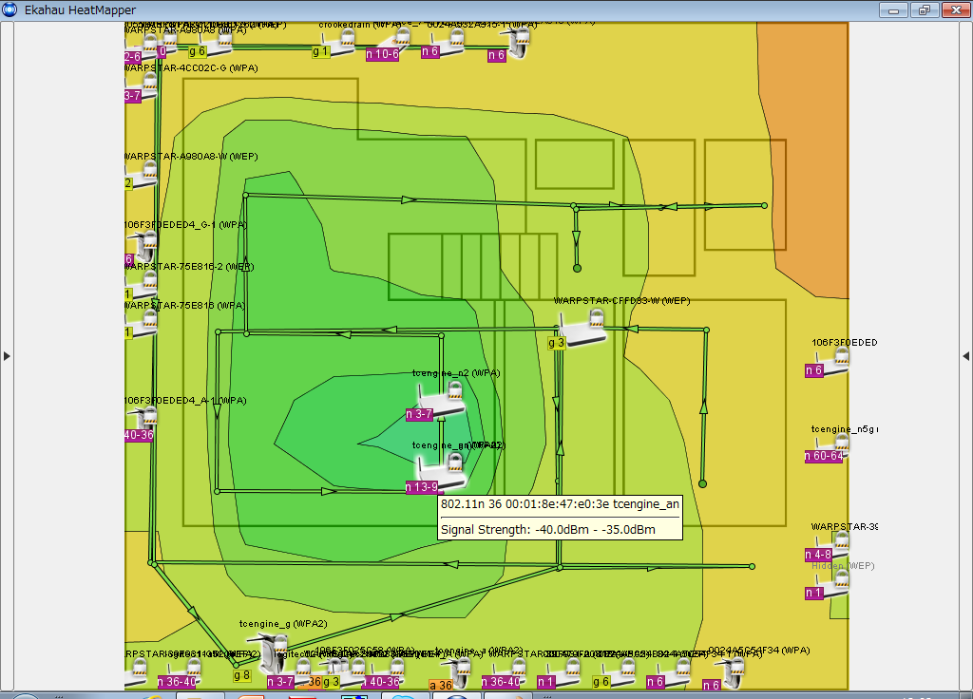Expand the right side panel arrow
This screenshot has width=973, height=699.
[965, 356]
